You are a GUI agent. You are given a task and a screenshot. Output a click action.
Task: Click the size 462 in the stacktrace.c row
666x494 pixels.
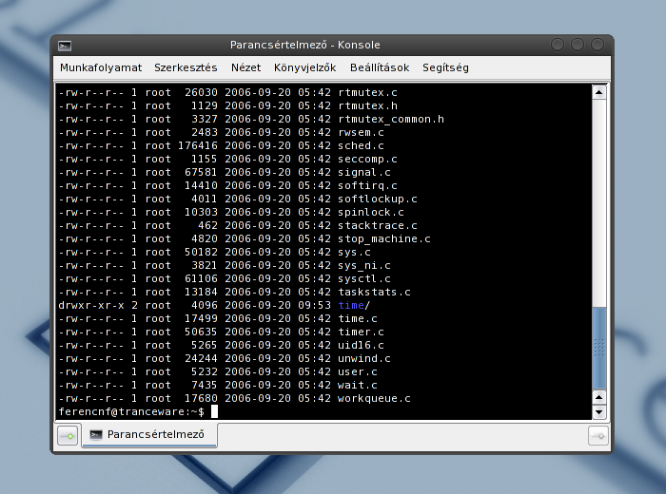point(207,225)
